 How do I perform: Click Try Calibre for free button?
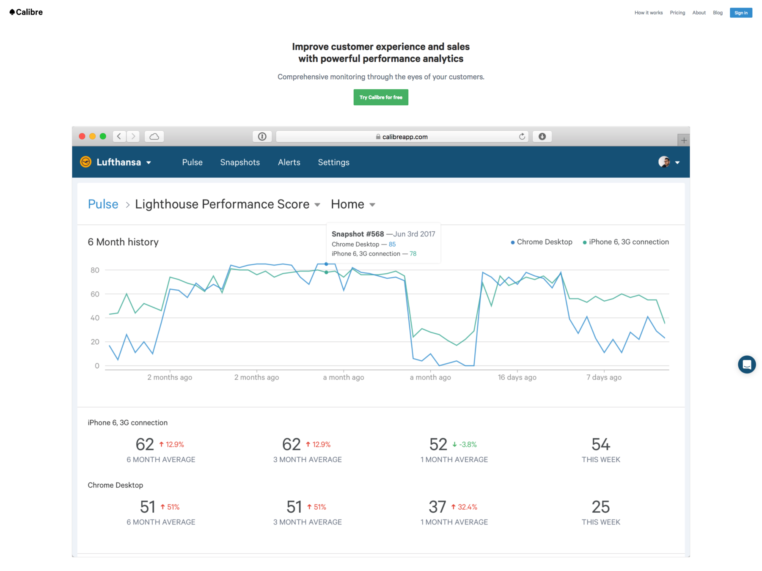380,97
